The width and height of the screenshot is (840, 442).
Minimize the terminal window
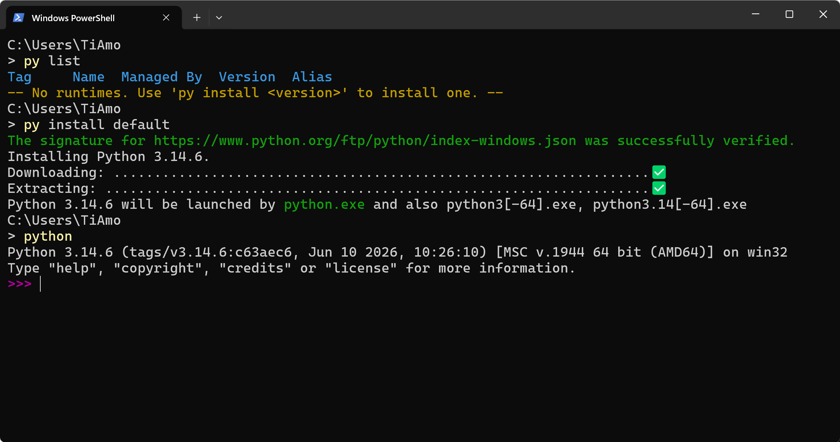755,14
